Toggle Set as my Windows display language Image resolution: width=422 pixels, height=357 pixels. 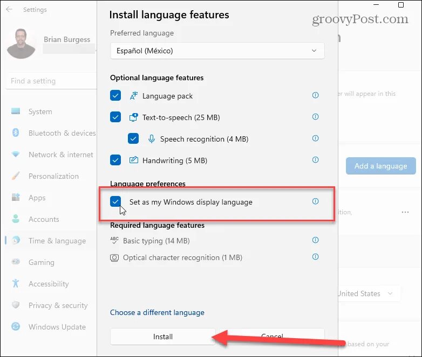[x=115, y=201]
